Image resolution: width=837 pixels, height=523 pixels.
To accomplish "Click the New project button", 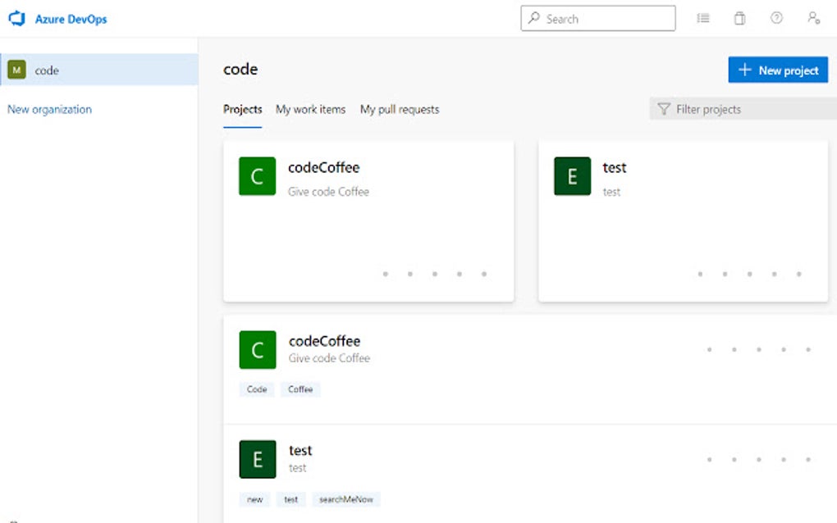I will [x=778, y=70].
